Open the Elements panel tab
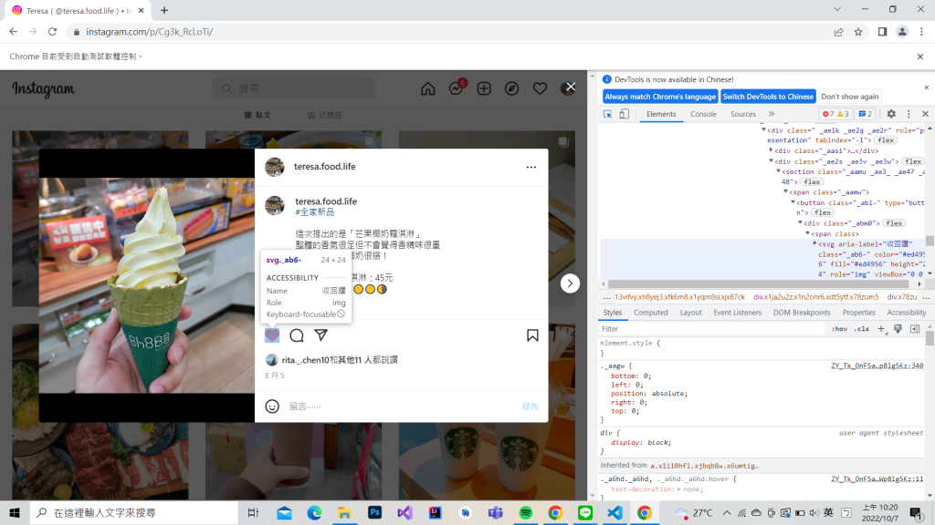935x525 pixels. point(661,114)
